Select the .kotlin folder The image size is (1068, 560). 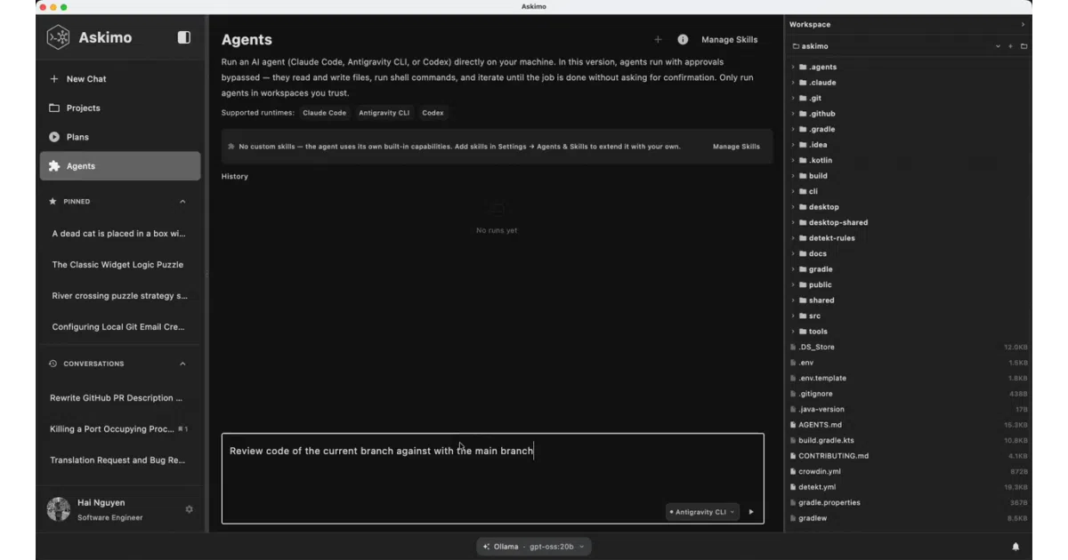(908, 160)
